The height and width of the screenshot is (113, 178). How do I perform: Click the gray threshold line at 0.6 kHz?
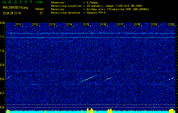tap(91, 107)
